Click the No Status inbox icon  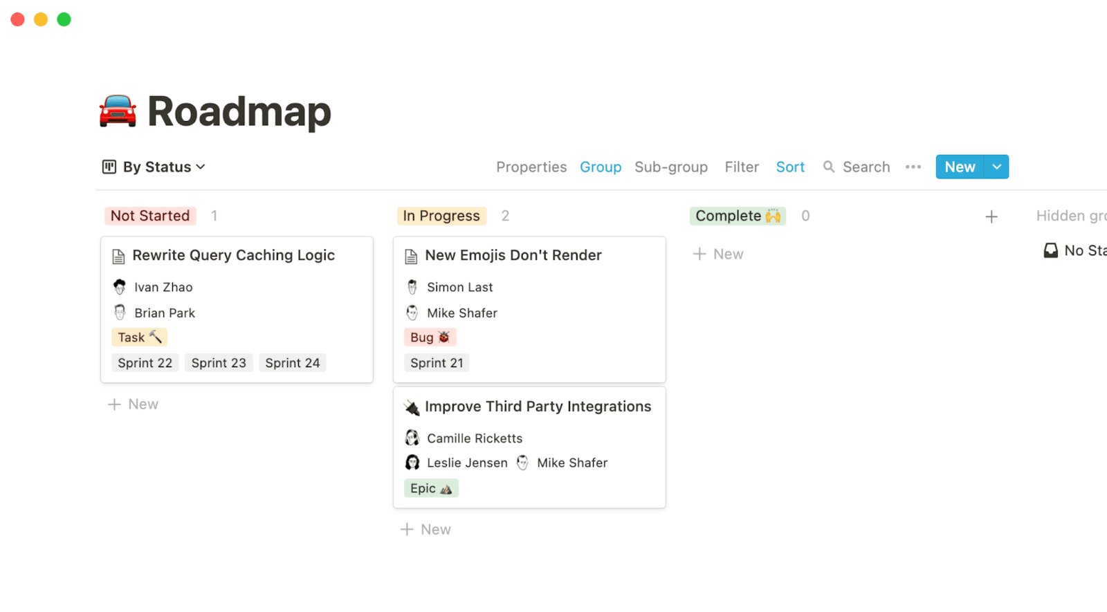pyautogui.click(x=1050, y=250)
